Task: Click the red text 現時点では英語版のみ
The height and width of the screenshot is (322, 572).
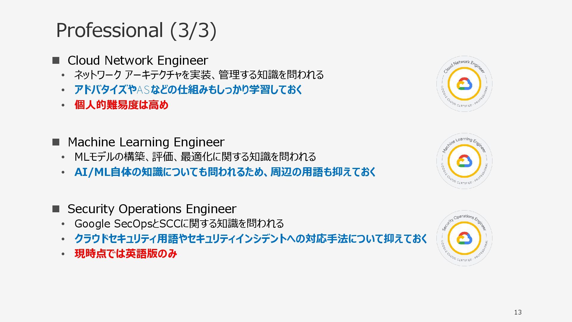Action: (126, 253)
